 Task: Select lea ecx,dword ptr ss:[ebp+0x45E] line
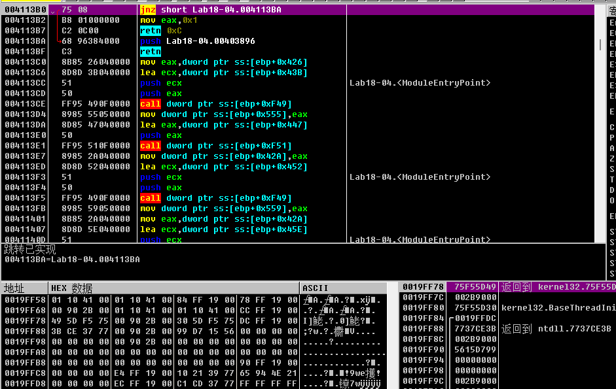point(223,229)
